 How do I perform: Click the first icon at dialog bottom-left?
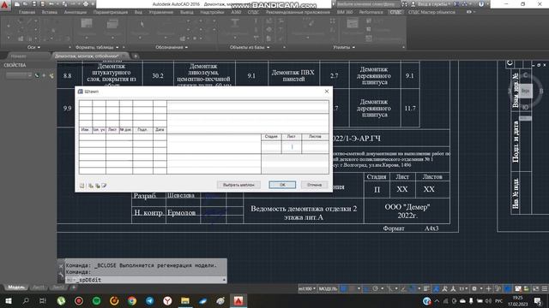point(82,186)
